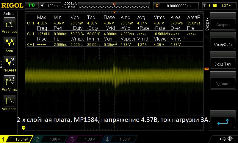Toggle channel 1 at 10.0mV

[16, 139]
